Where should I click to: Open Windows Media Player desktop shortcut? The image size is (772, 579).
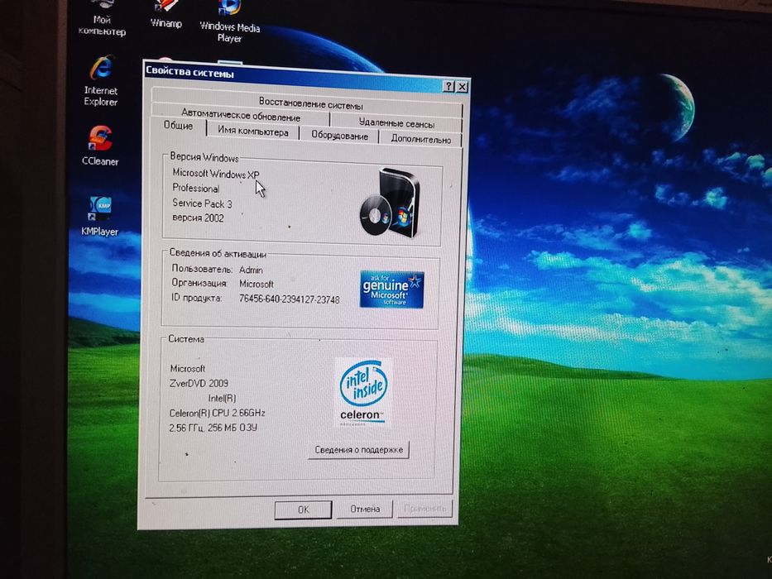tap(229, 20)
